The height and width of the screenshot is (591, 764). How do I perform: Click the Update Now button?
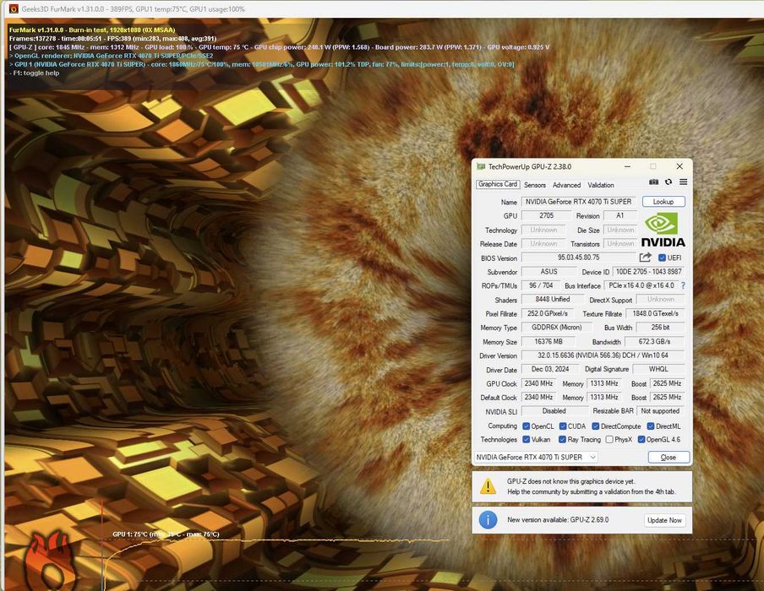664,520
